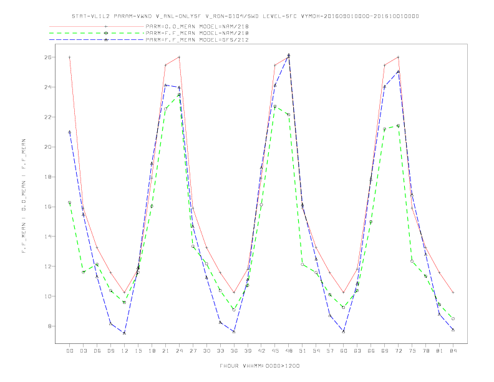Screen dimensions: 494x382
Task: Click x-axis forecast hour label 39
Action: tap(248, 351)
